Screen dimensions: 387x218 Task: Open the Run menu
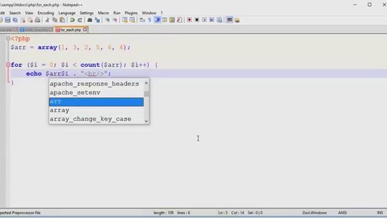[x=117, y=13]
